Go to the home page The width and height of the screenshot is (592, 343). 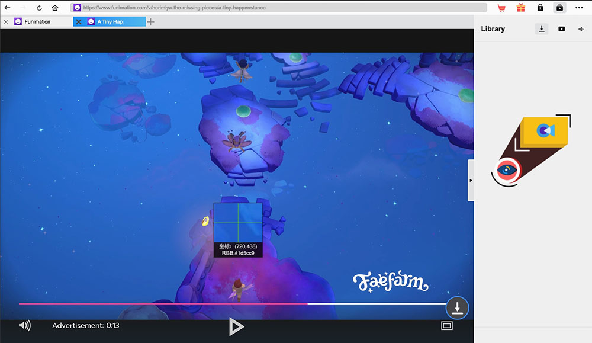(x=55, y=8)
